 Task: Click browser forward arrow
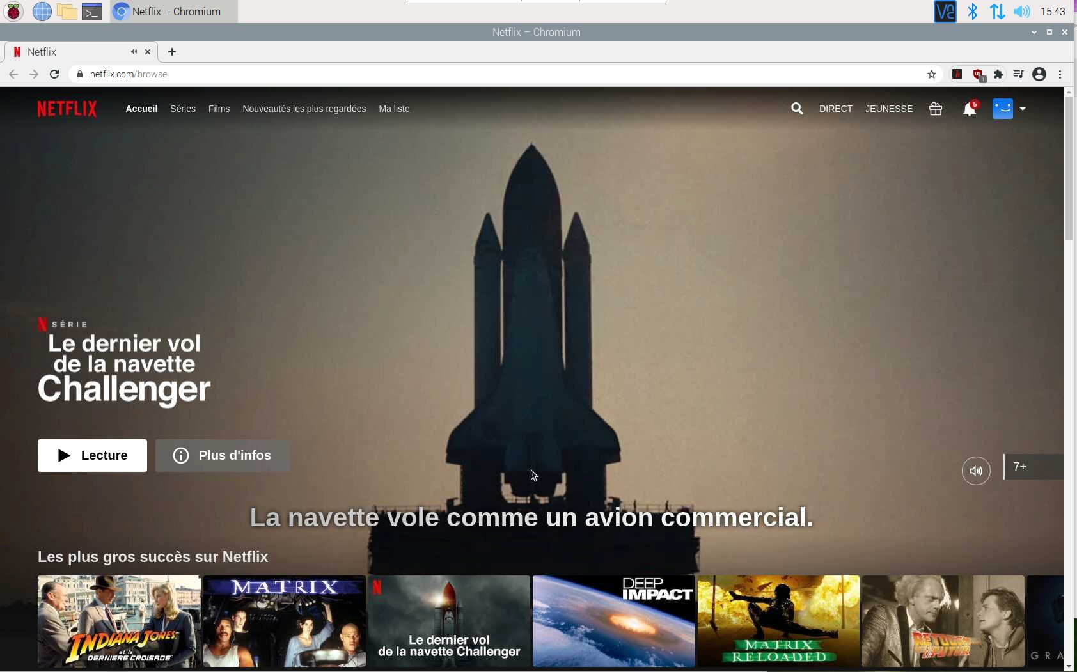click(34, 74)
